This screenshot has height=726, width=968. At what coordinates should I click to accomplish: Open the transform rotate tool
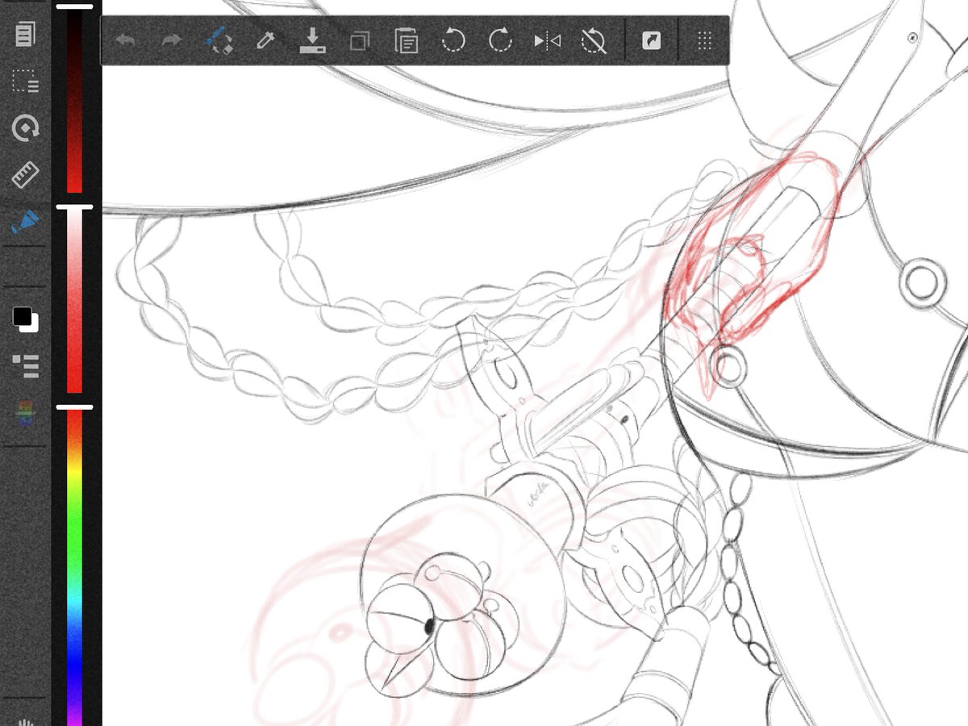pyautogui.click(x=25, y=128)
